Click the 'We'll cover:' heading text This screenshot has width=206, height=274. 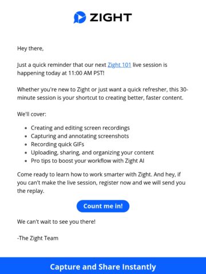click(31, 114)
